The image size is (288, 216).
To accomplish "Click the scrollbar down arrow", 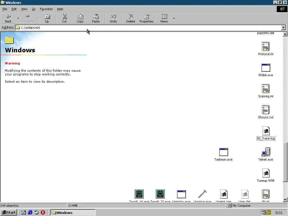I will (285, 200).
